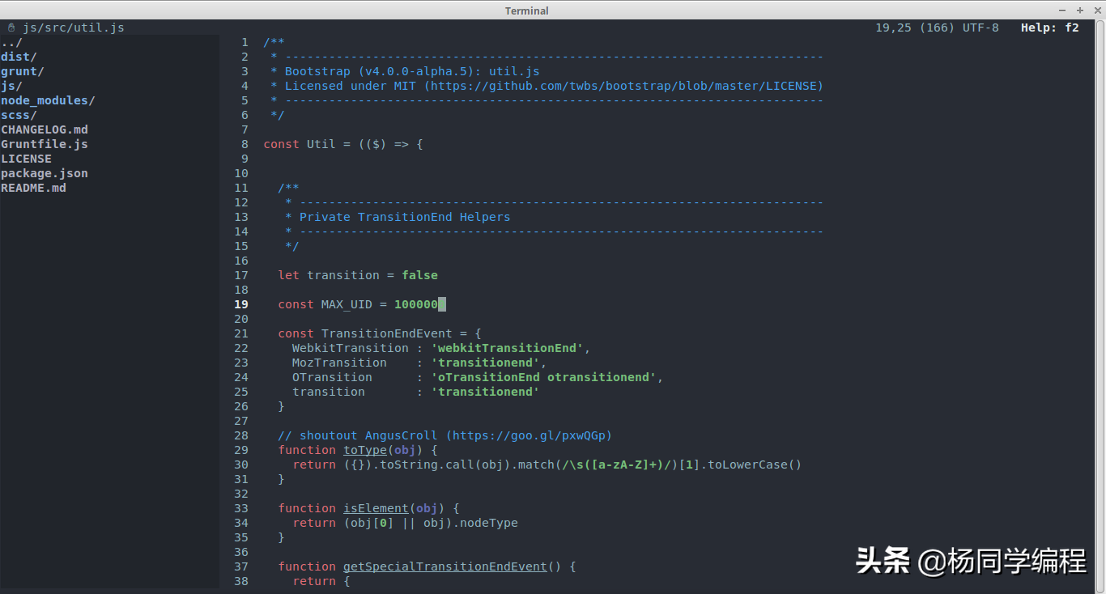Open the CHANGELOG.md file
This screenshot has width=1106, height=594.
45,129
